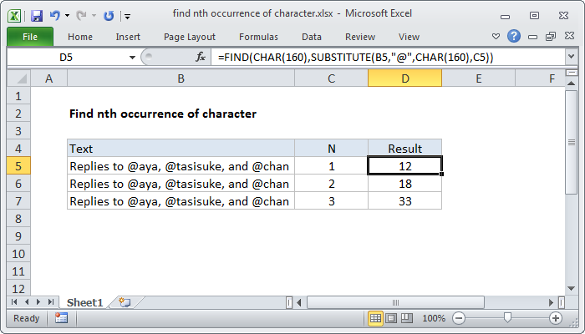
Task: Switch to Page Break Preview button
Action: click(408, 318)
